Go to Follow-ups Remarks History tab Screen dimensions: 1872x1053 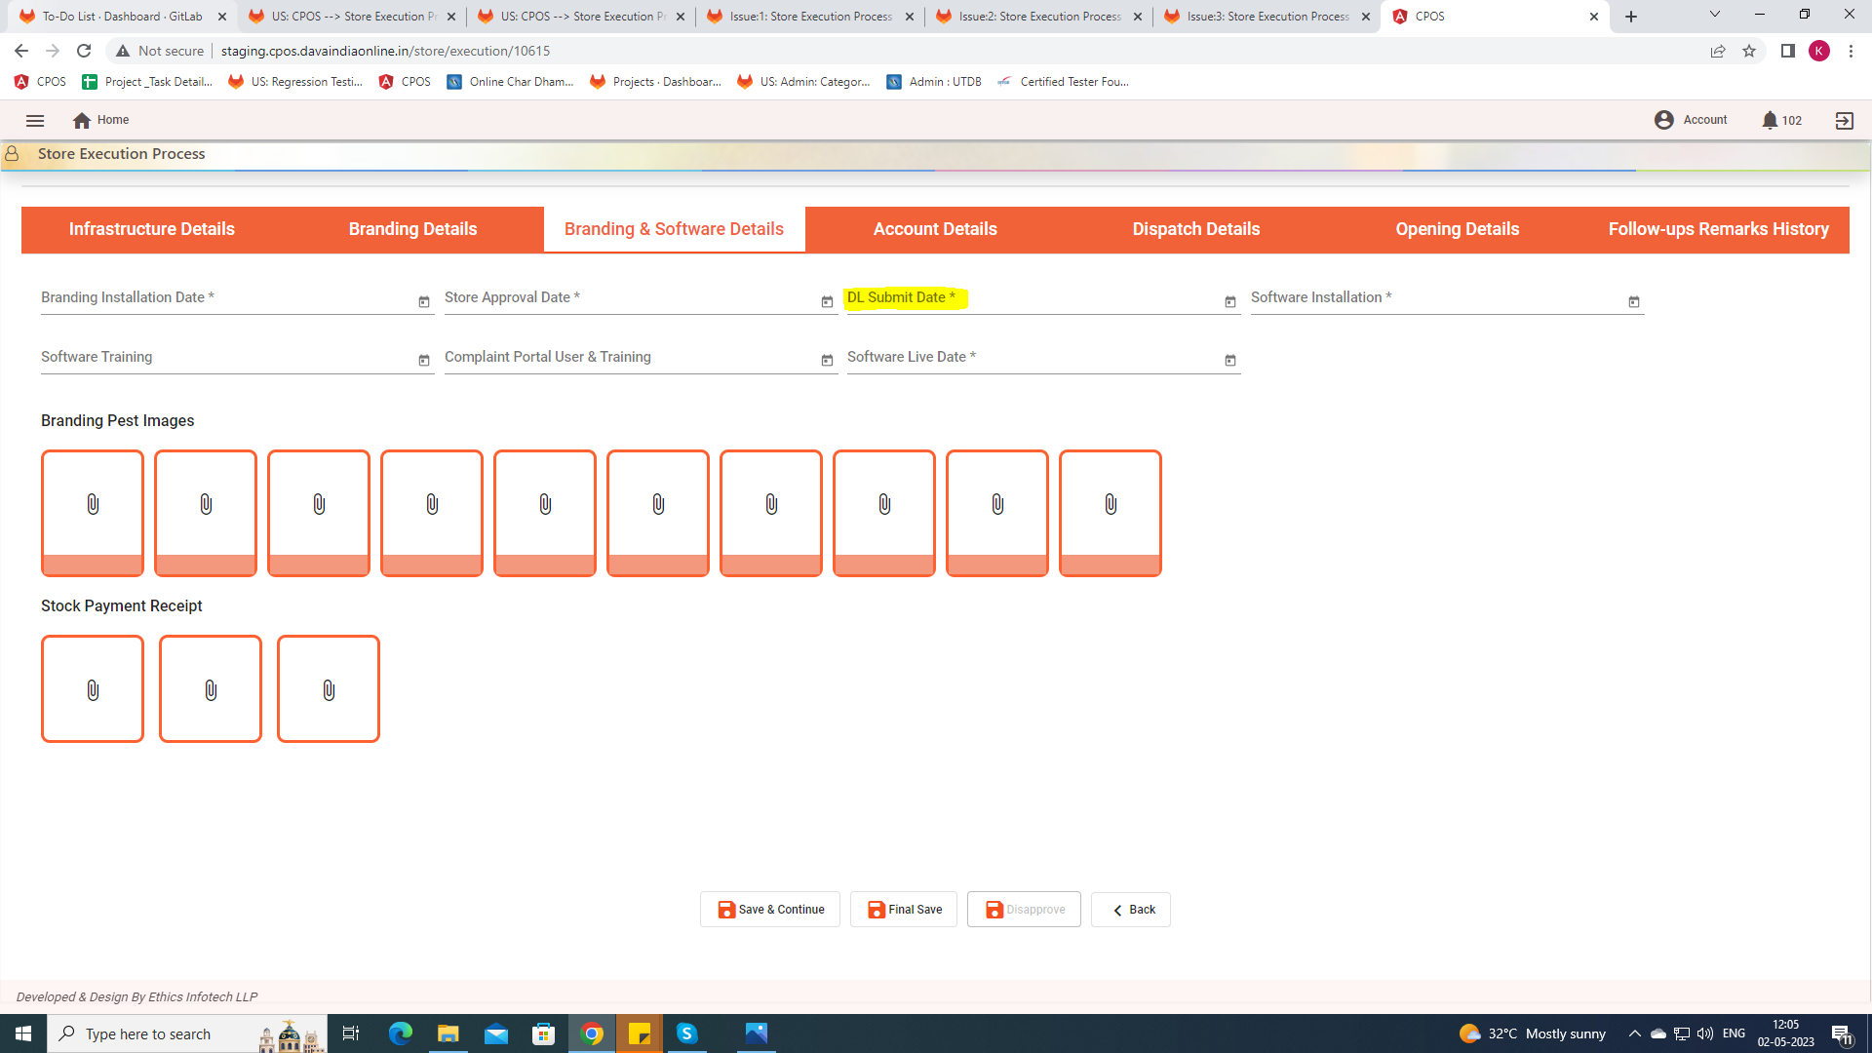tap(1718, 229)
